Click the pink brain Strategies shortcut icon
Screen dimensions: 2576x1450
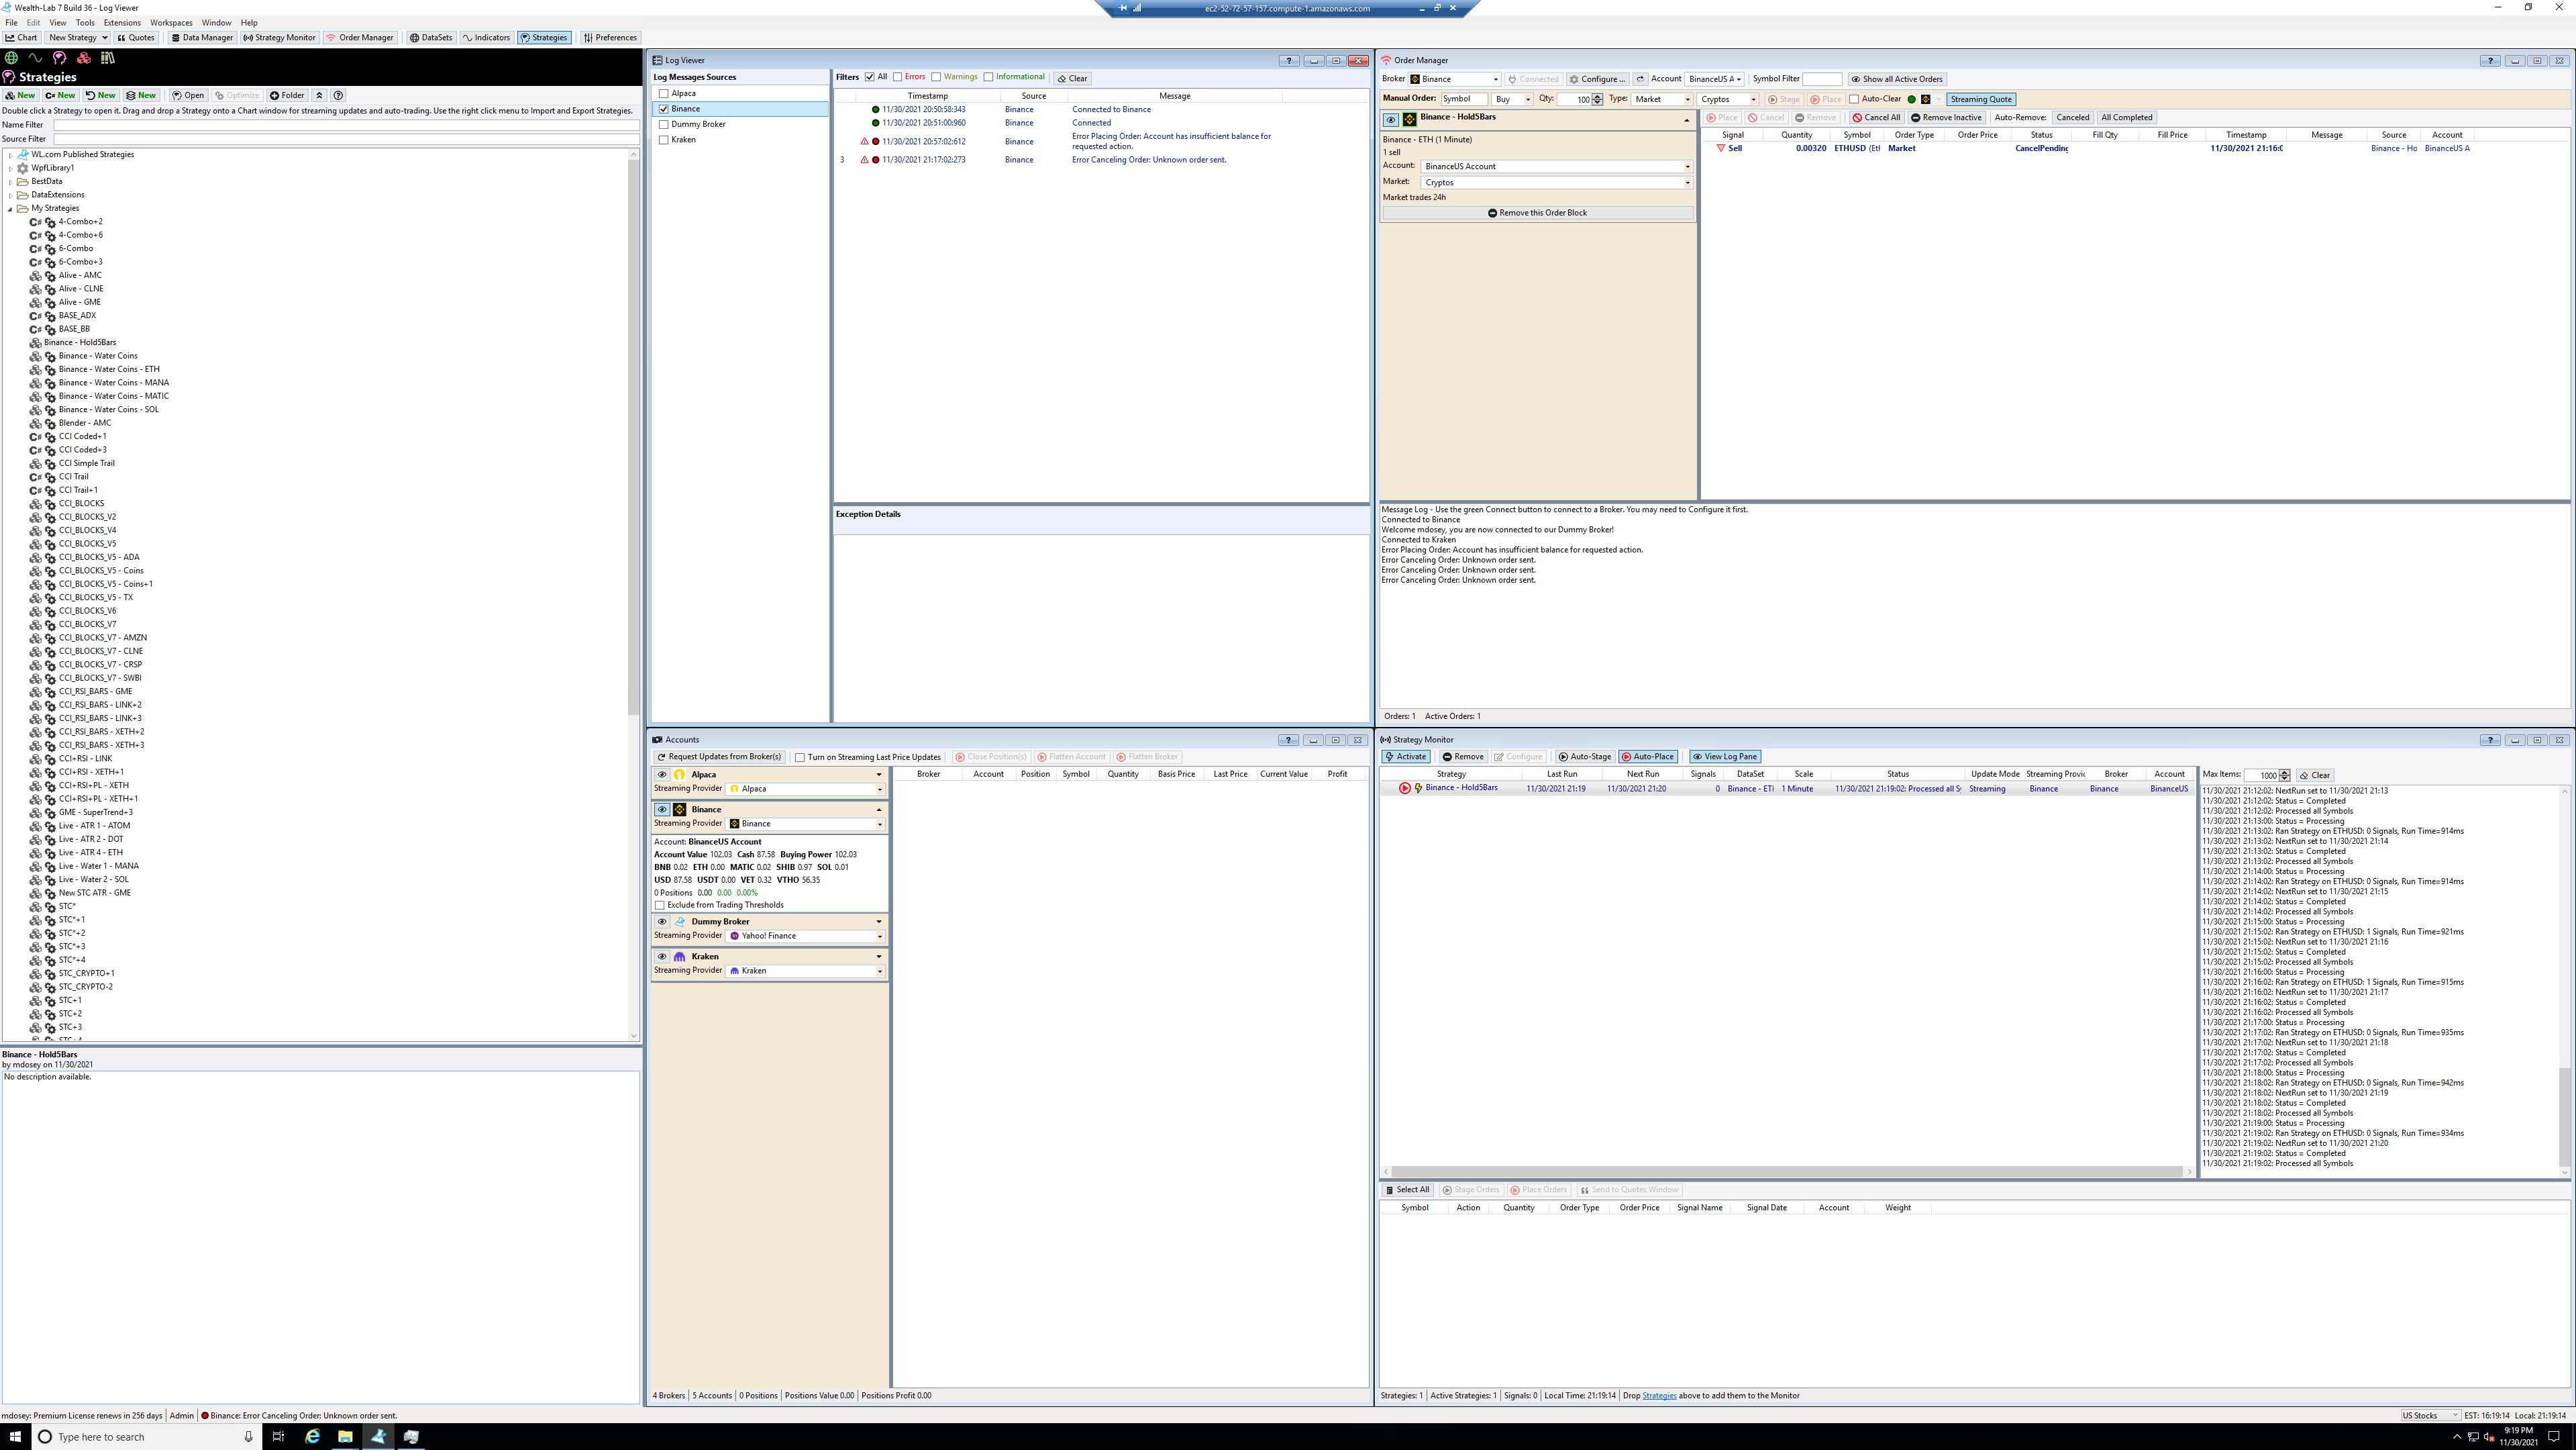(x=59, y=57)
